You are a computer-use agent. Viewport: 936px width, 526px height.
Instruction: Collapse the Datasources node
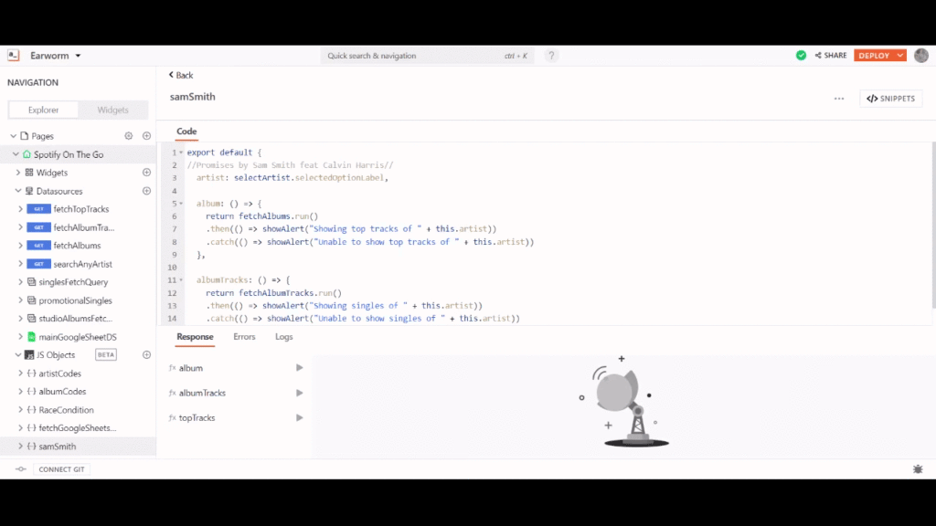[x=18, y=191]
